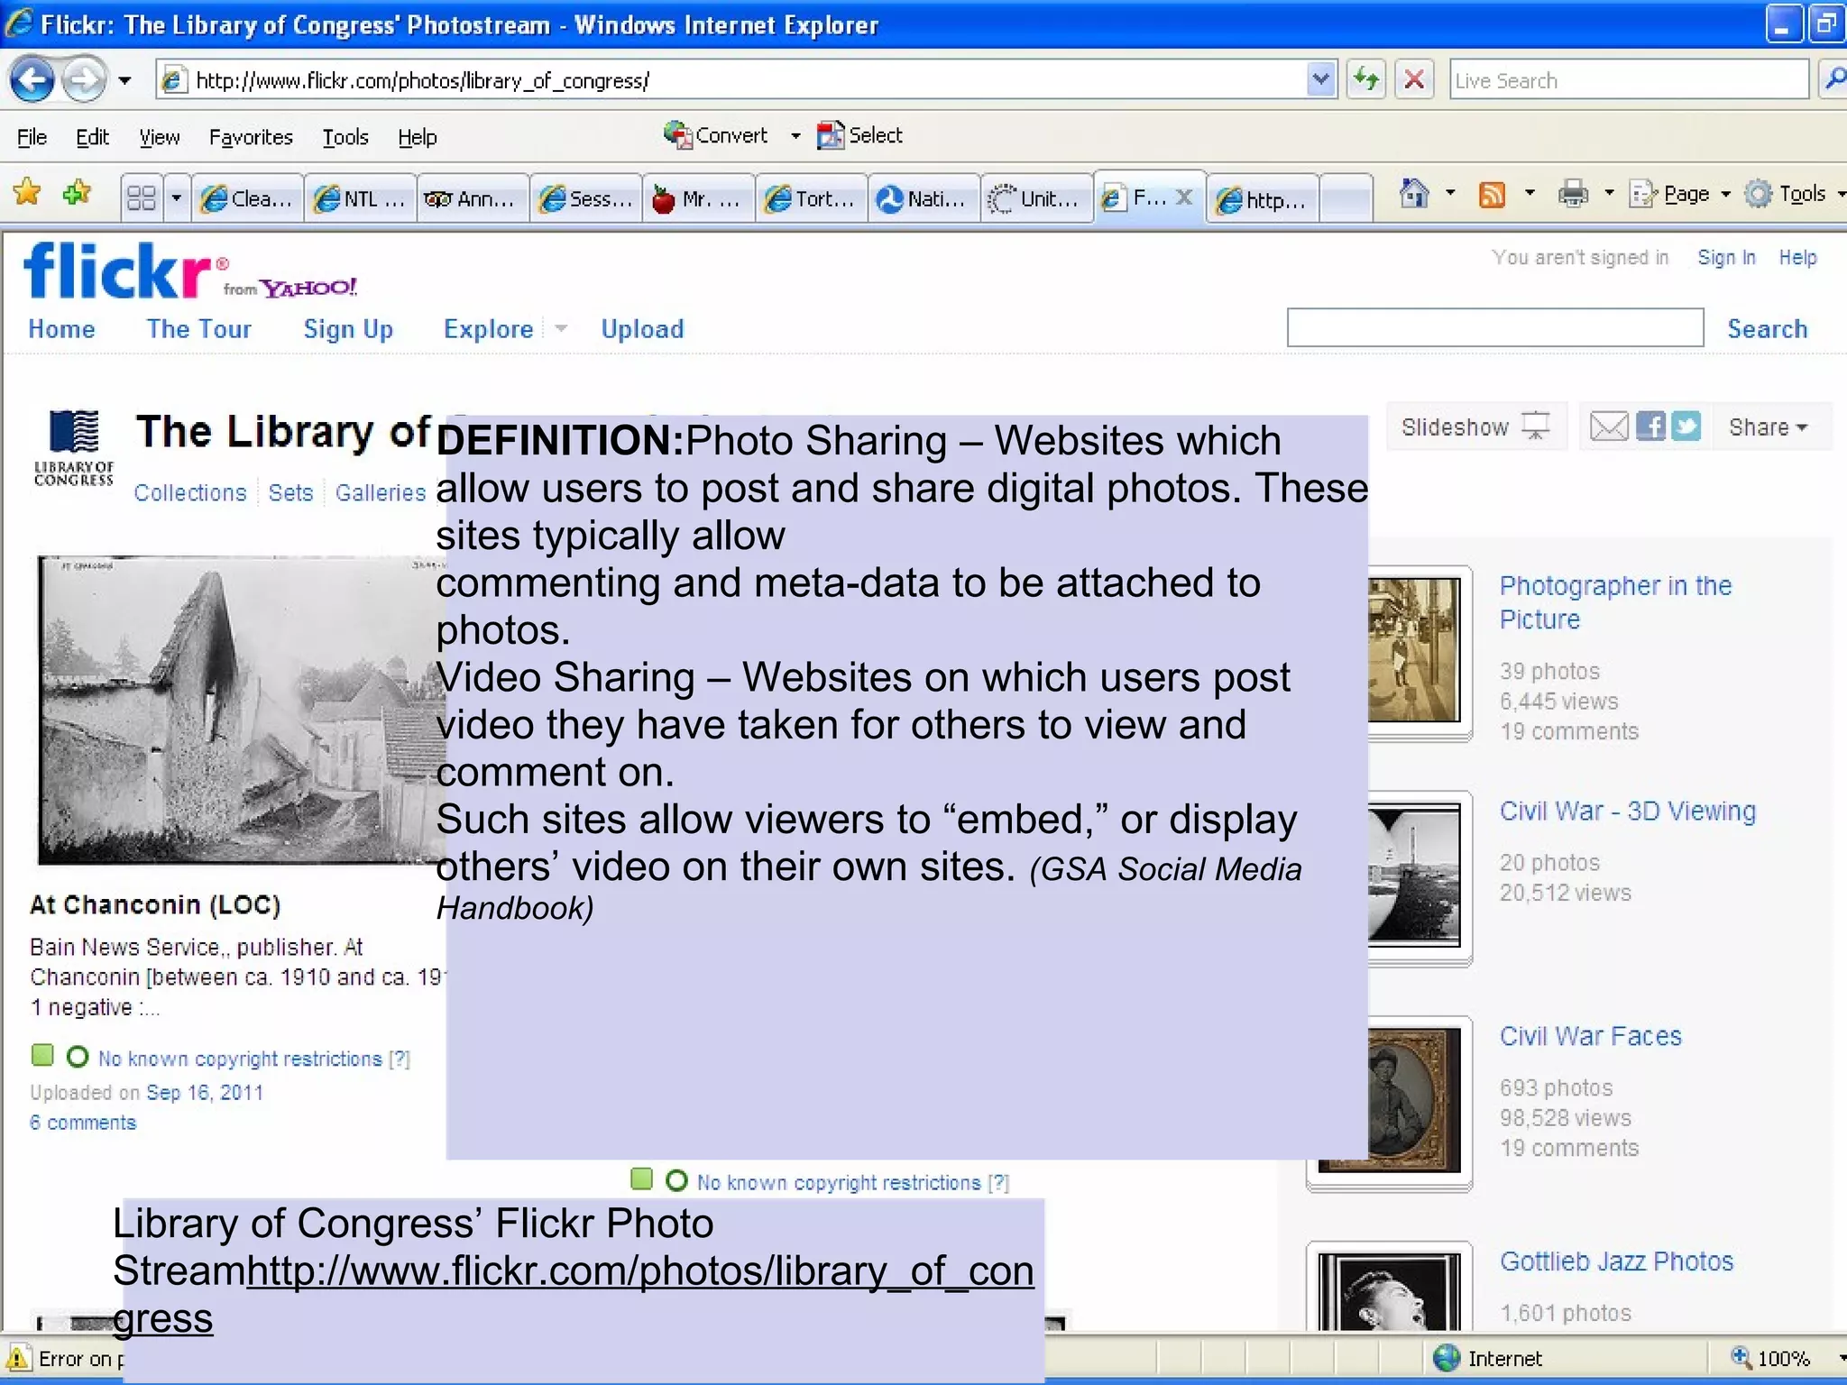Switch to the Clea... tab
Image resolution: width=1847 pixels, height=1385 pixels.
click(x=247, y=198)
